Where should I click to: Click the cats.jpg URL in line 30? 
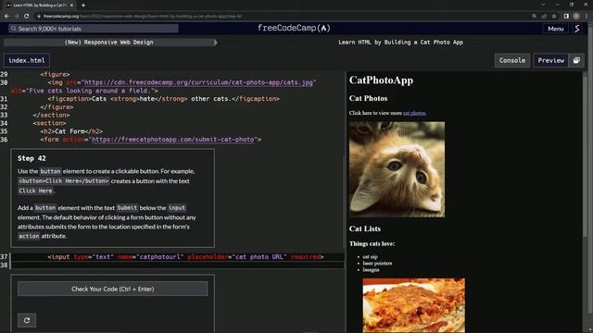198,82
